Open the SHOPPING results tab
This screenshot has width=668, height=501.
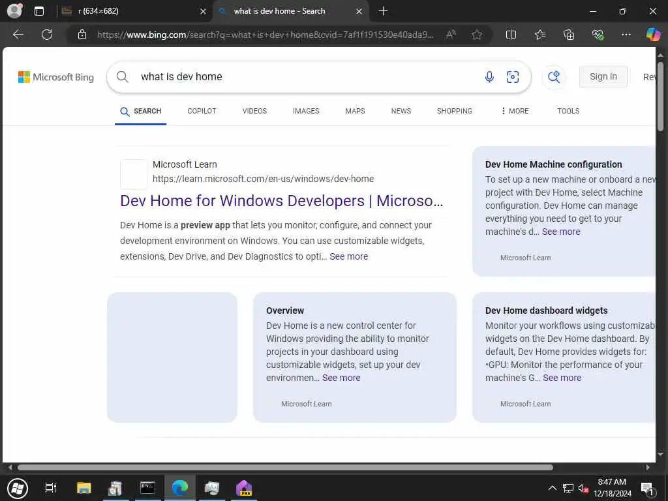(454, 111)
